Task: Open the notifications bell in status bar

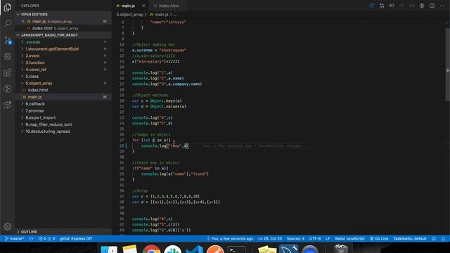Action: 443,239
